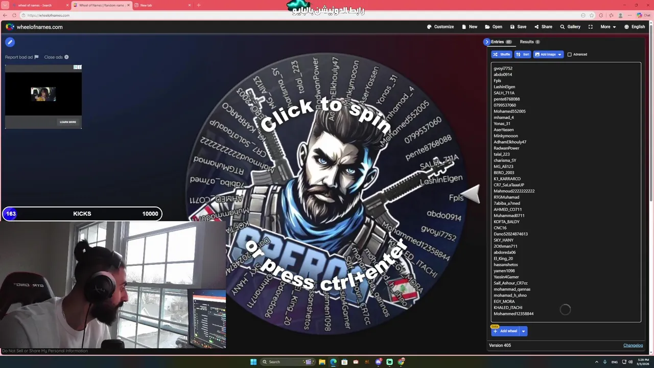Open a saved wheel
This screenshot has width=654, height=368.
(x=494, y=27)
